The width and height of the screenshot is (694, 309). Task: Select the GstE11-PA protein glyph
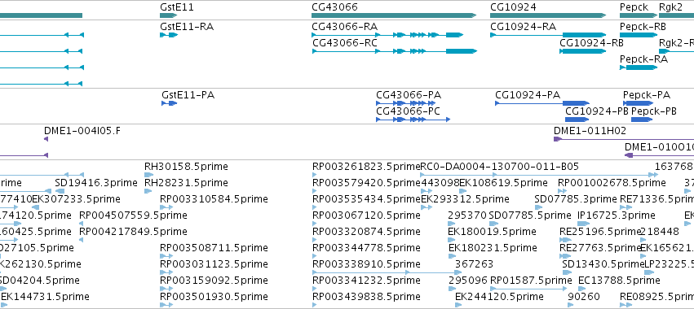[169, 103]
